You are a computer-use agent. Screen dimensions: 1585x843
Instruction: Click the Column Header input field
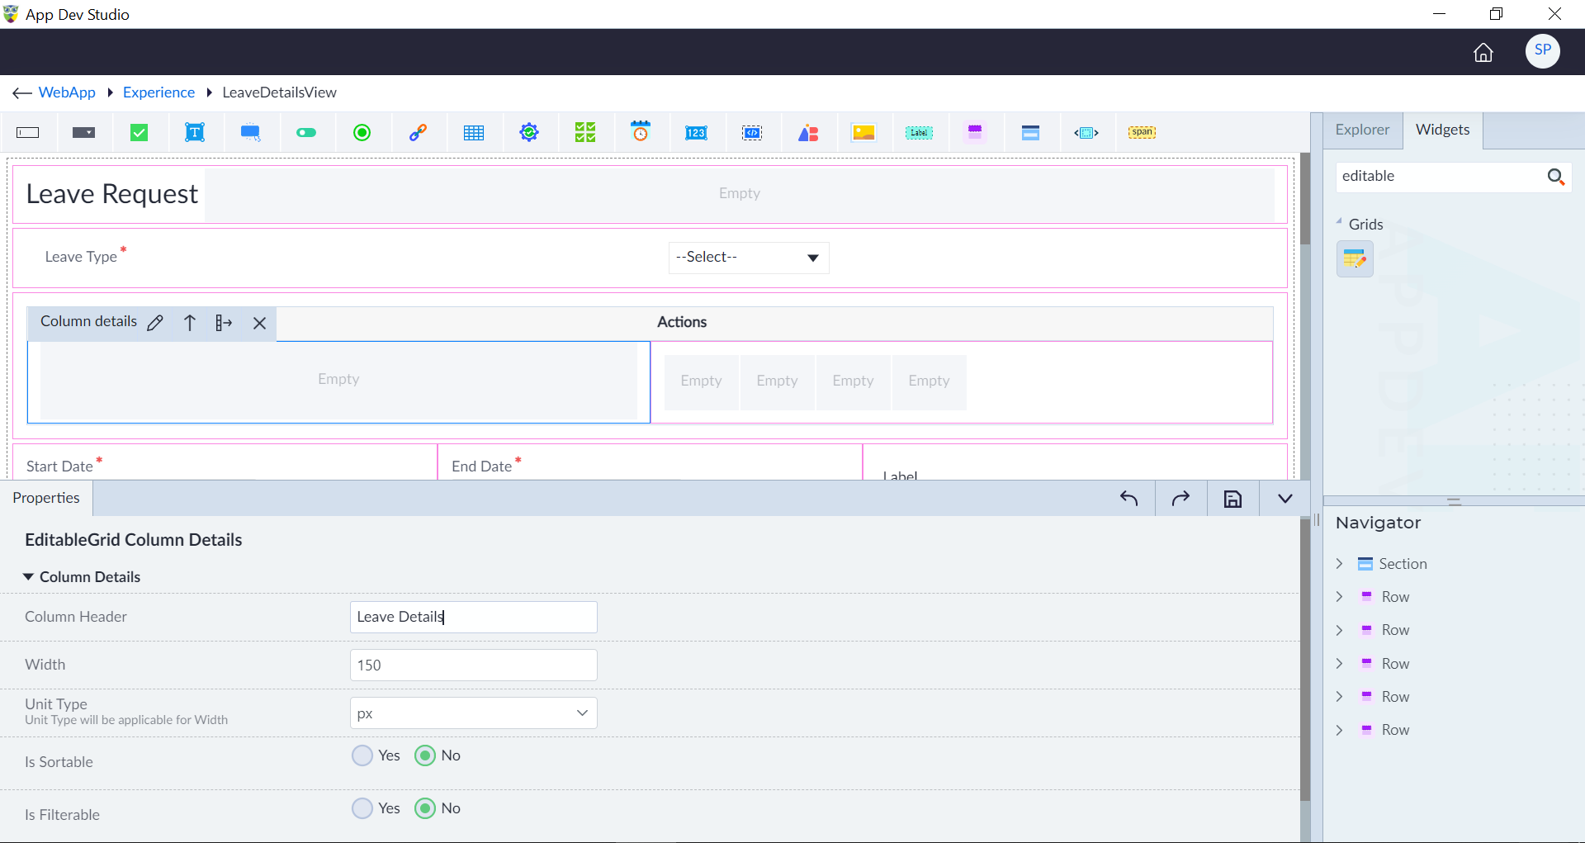473,618
